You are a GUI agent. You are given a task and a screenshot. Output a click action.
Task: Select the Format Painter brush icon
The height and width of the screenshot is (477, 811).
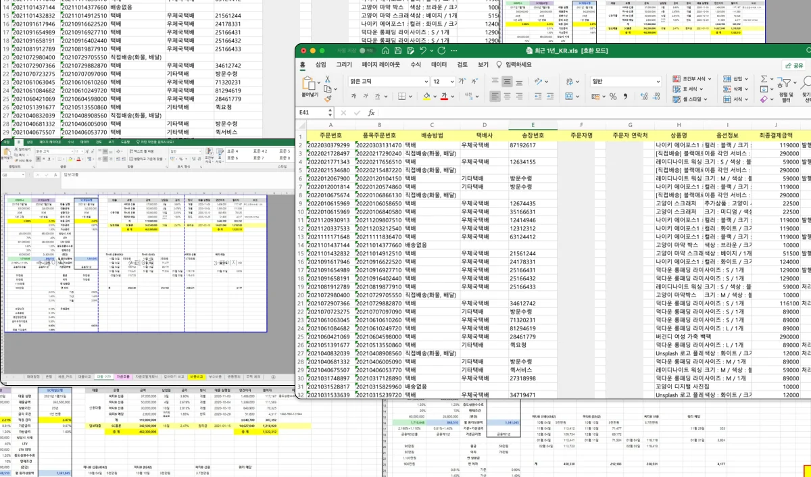[328, 98]
